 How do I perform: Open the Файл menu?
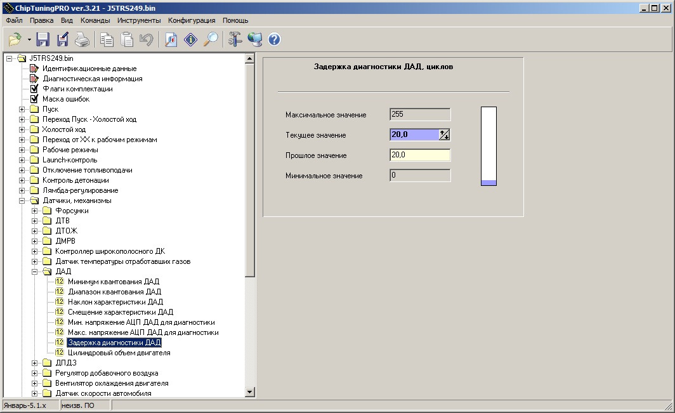pyautogui.click(x=14, y=20)
